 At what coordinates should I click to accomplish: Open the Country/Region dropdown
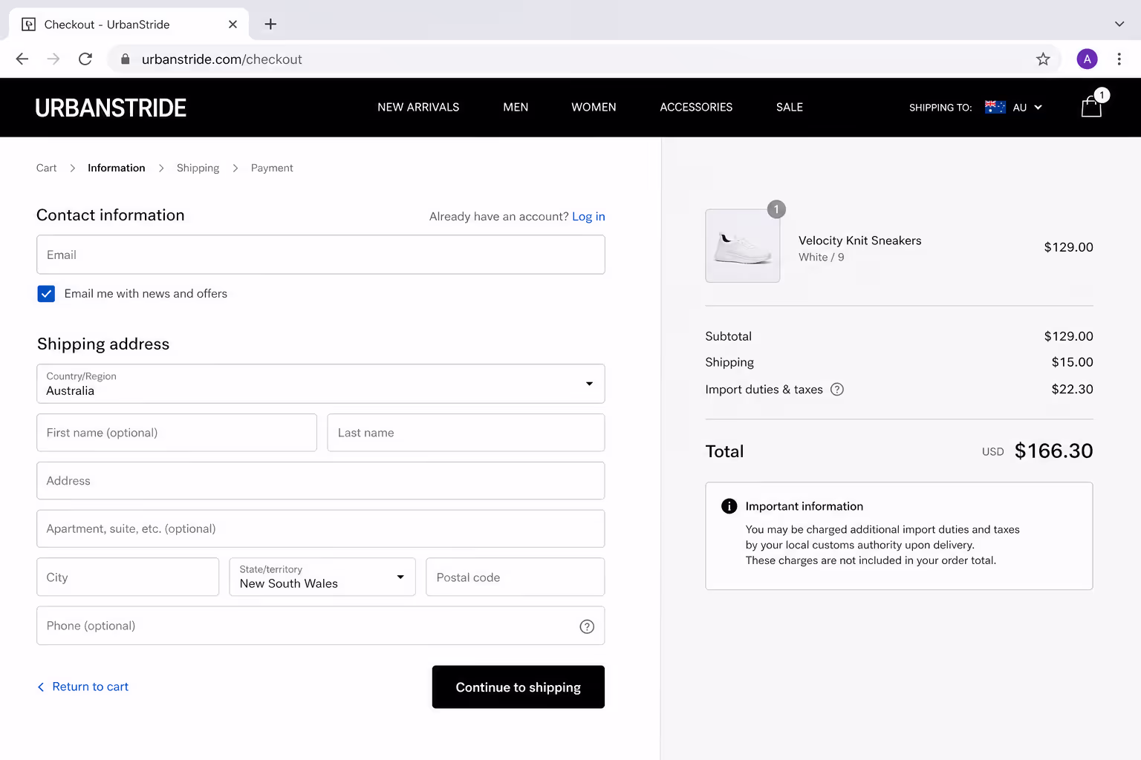coord(321,384)
